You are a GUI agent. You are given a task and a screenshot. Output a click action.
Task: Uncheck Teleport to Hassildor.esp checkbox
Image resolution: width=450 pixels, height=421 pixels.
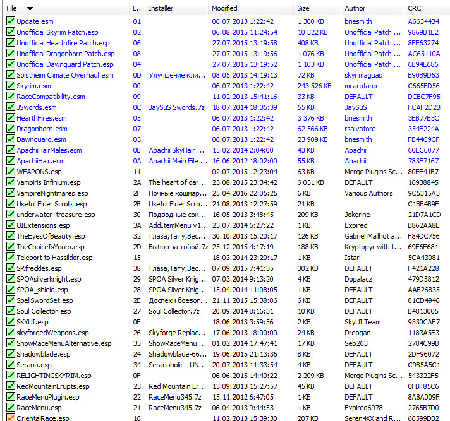point(11,258)
